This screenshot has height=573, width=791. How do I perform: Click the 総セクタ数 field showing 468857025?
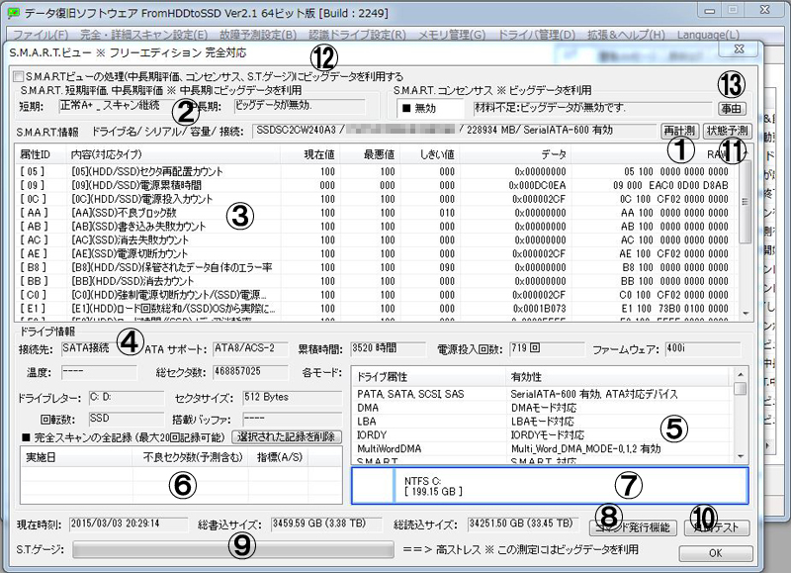tap(251, 372)
